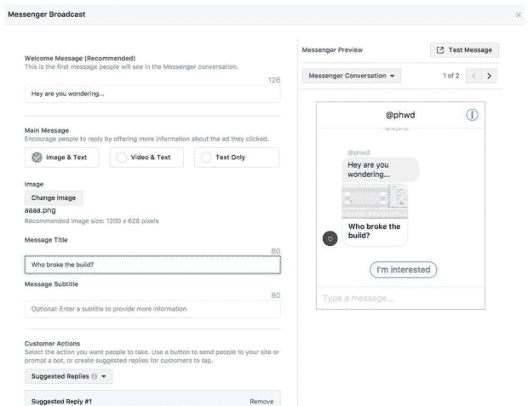Close the Messenger Broadcast dialog
The image size is (528, 406).
[519, 15]
